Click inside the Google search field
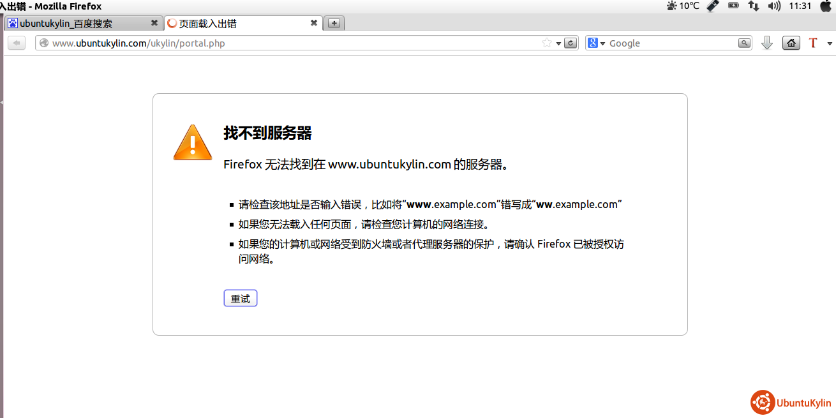836x418 pixels. pos(670,43)
